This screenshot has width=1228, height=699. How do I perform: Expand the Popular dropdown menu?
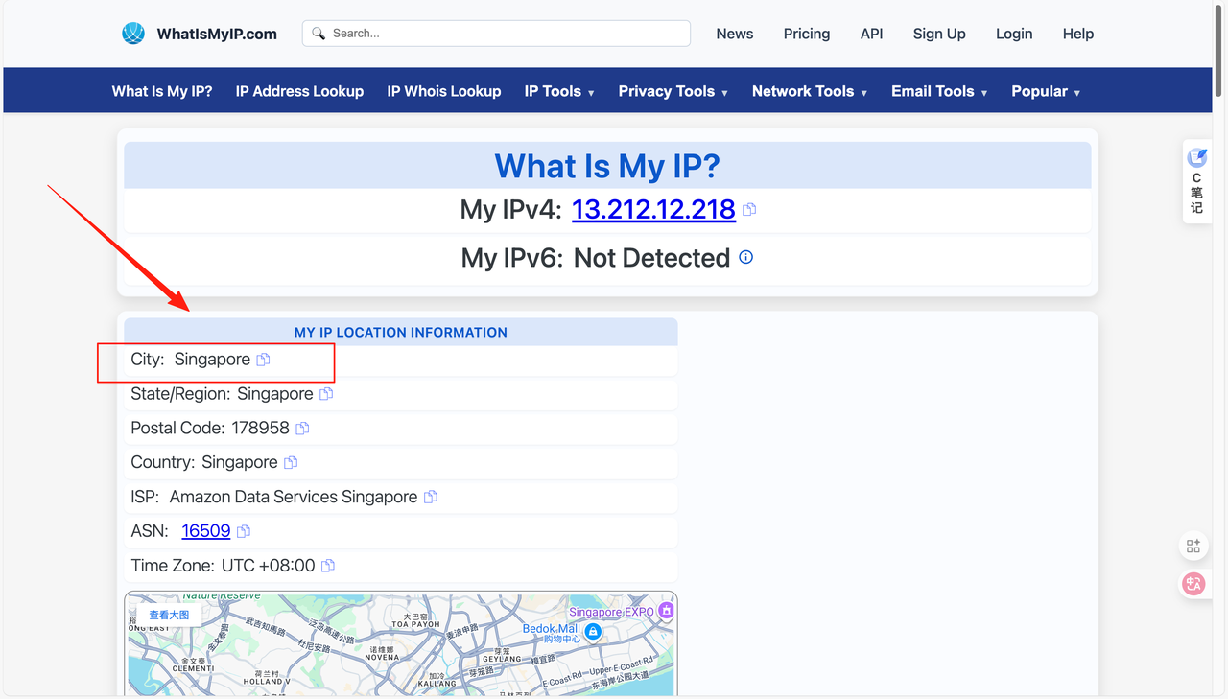[x=1046, y=91]
